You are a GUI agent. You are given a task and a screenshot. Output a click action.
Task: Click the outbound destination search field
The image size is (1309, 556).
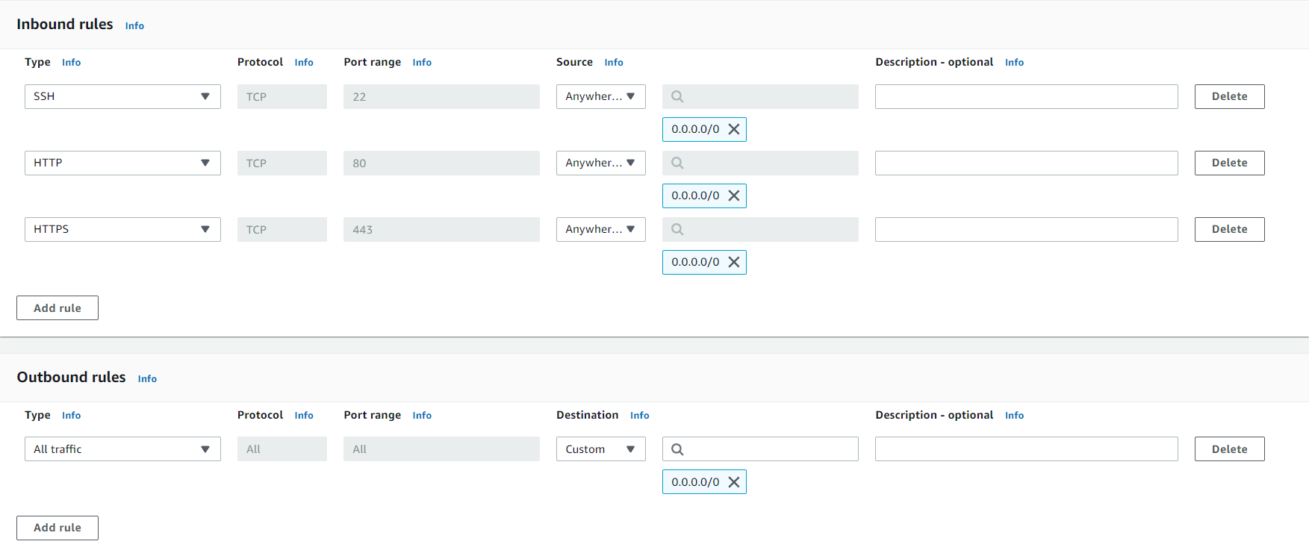760,449
